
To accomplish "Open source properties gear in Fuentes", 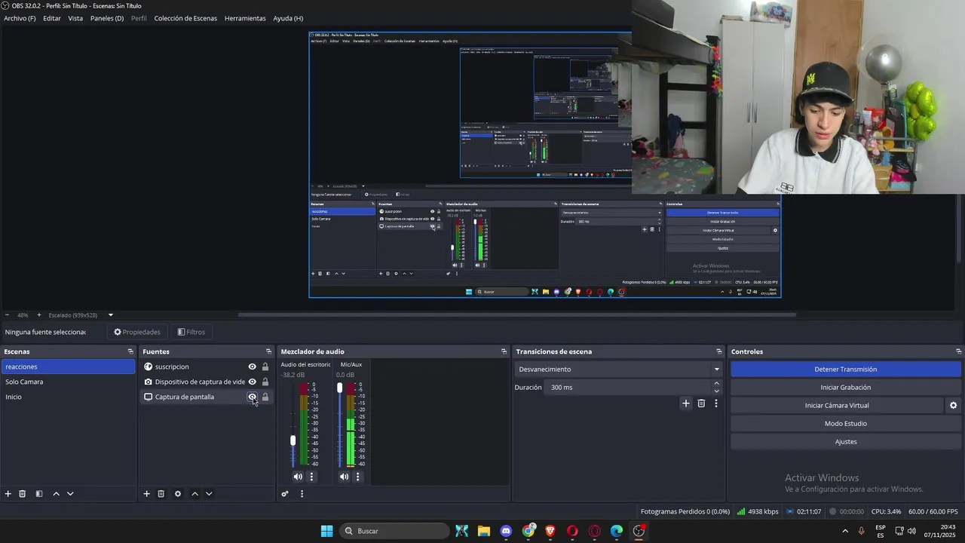I will (178, 494).
